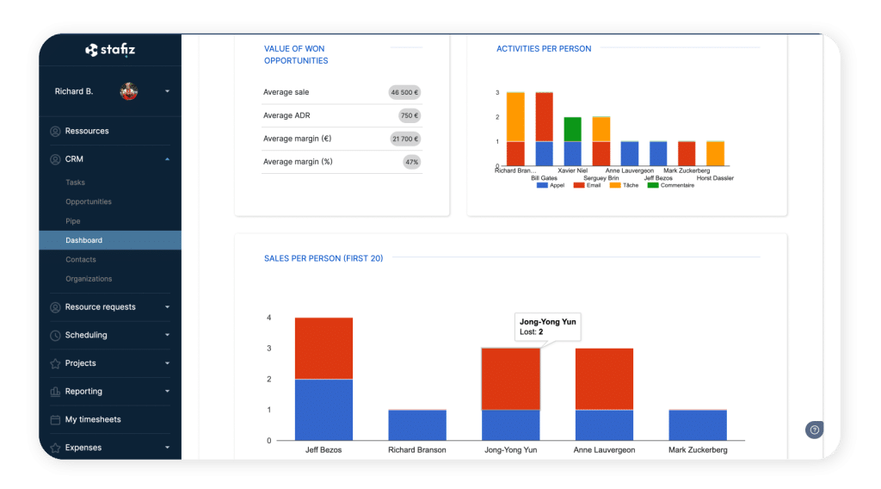The height and width of the screenshot is (489, 881).
Task: Click Jeff Bezos blue sales bar segment
Action: pyautogui.click(x=323, y=410)
